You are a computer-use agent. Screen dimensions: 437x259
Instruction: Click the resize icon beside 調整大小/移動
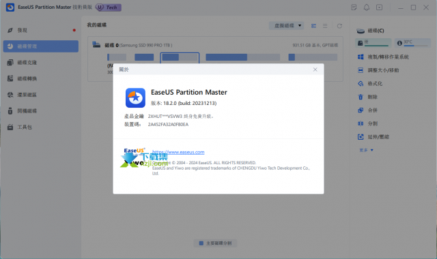(361, 70)
